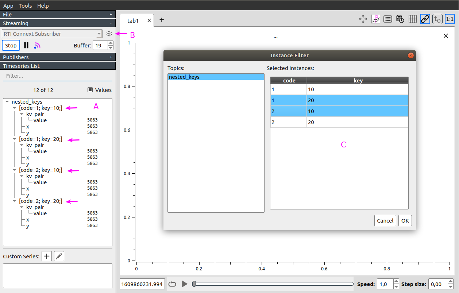
Task: Activate the 1:1 axis ratio view
Action: click(450, 19)
